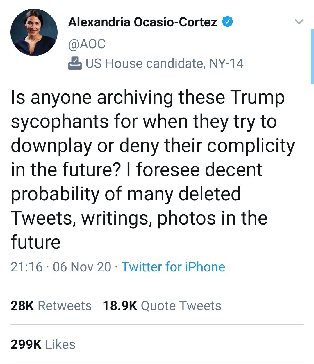View the 18.9K Quote Tweets list

162,306
